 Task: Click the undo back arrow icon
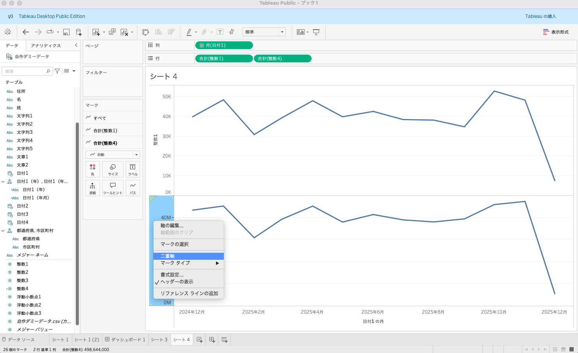point(26,32)
